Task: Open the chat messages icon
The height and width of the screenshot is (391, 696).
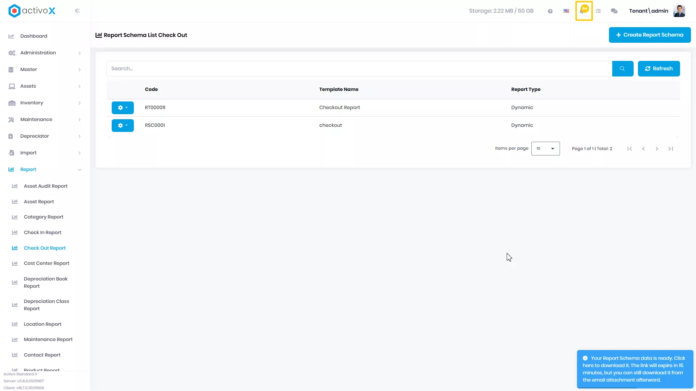Action: [614, 11]
